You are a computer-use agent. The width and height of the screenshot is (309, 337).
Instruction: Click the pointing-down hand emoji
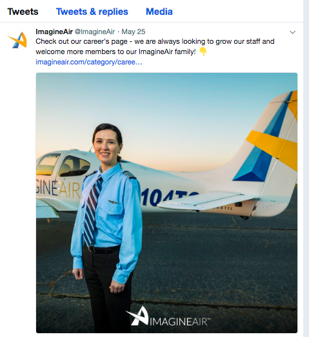pyautogui.click(x=203, y=52)
